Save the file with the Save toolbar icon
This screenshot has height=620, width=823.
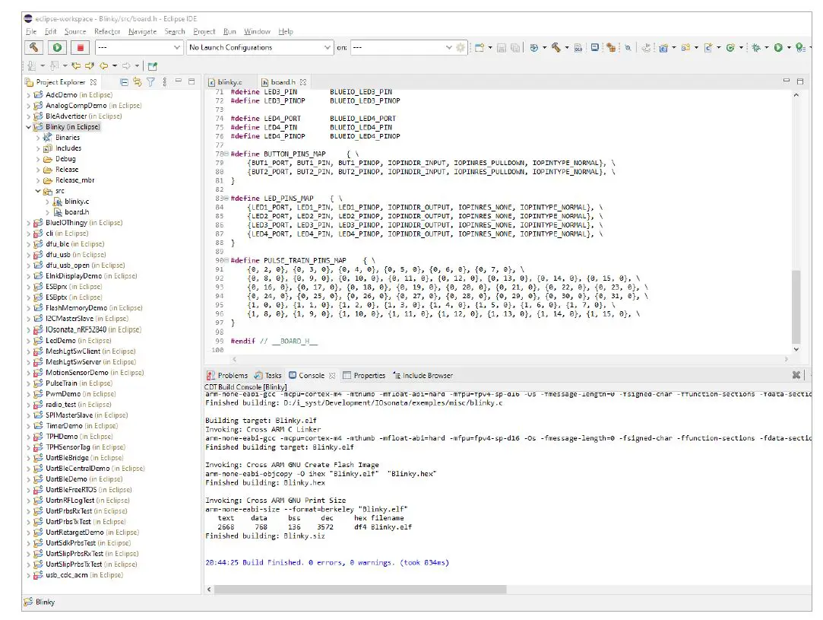(x=500, y=47)
